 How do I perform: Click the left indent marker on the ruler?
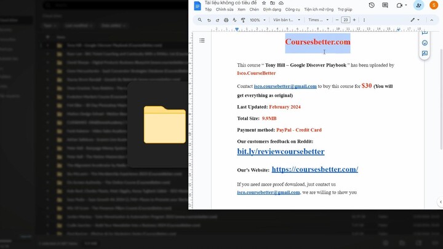tap(237, 29)
